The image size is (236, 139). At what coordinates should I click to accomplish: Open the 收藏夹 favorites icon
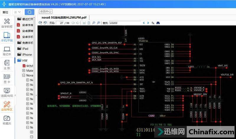click(7, 120)
